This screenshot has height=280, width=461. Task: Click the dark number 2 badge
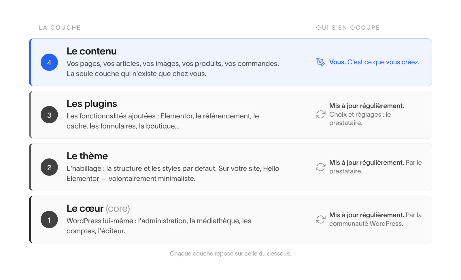[49, 167]
